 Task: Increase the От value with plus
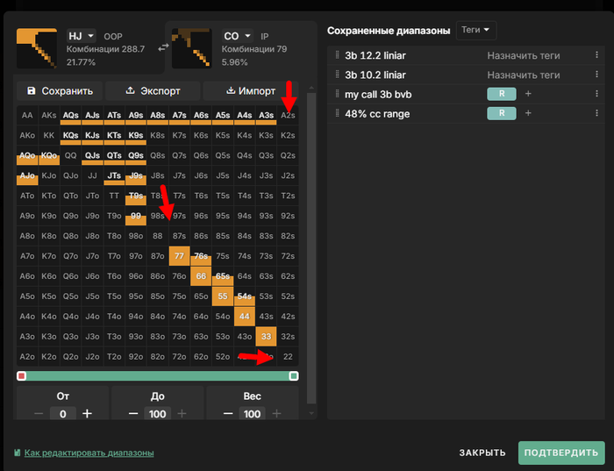pos(87,414)
